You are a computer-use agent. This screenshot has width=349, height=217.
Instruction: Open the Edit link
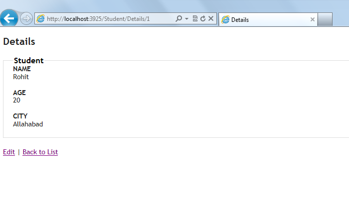8,152
